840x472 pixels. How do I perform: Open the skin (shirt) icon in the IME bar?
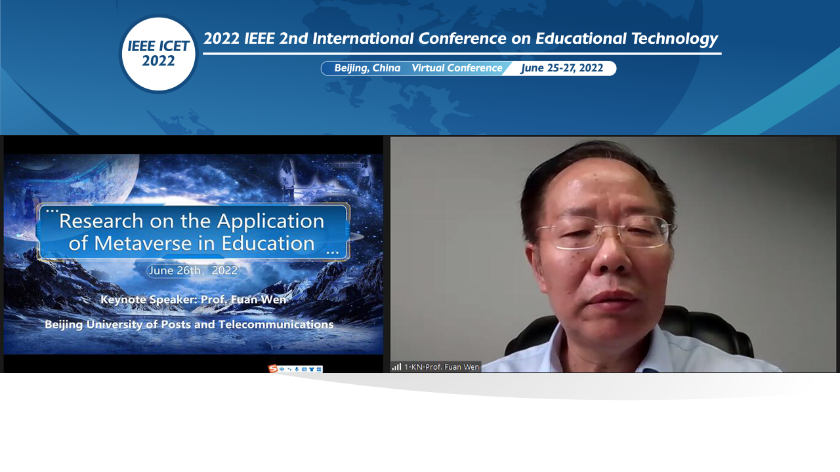(311, 370)
